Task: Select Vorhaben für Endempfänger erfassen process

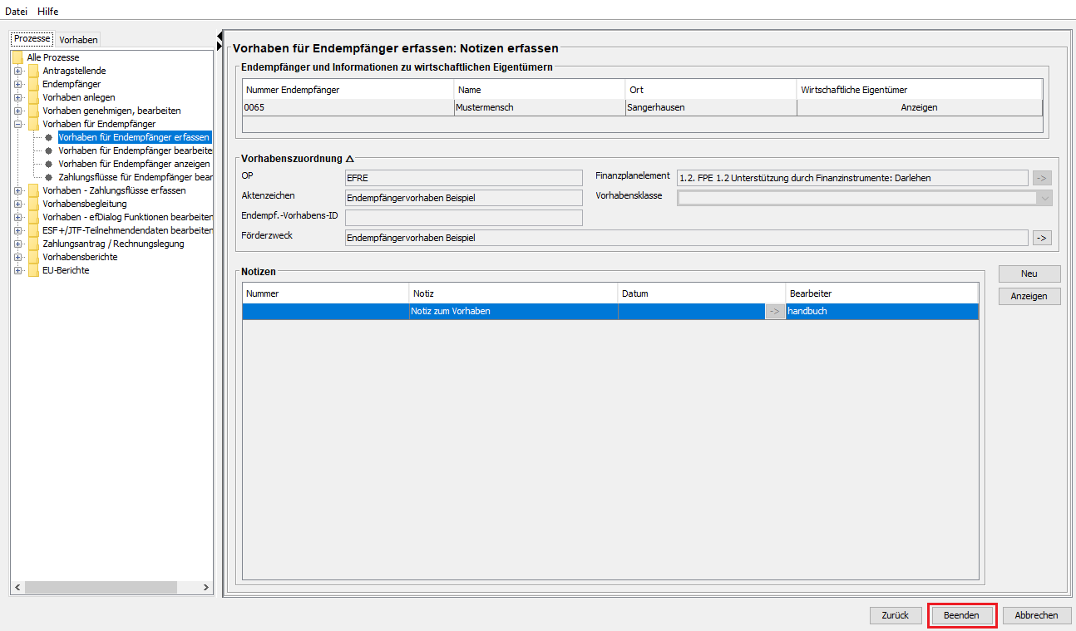Action: [x=134, y=137]
